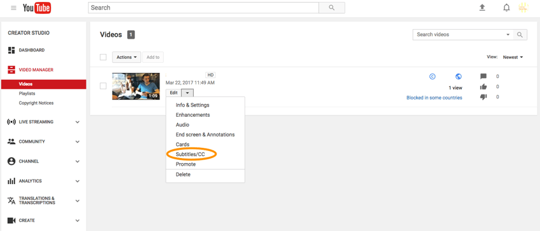Click the magnifier button beside the top Search box
Viewport: 540px width, 231px height.
332,8
